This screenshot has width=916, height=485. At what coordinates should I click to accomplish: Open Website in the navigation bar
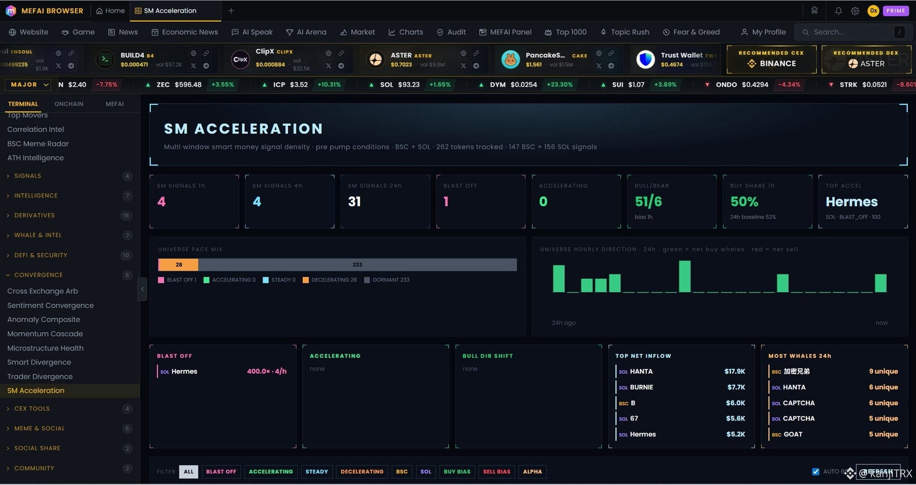click(x=29, y=32)
